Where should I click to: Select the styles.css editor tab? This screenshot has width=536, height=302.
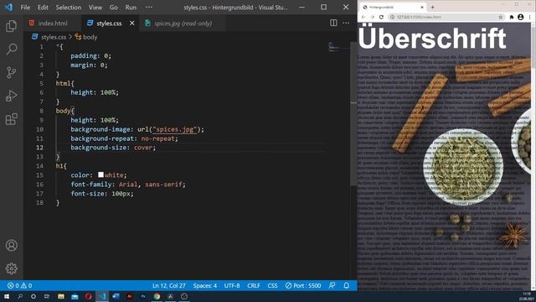point(109,23)
